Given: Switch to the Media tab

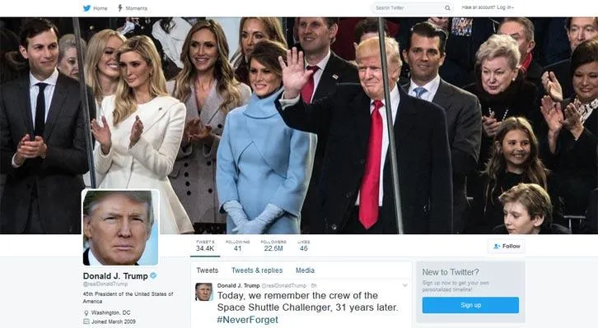Looking at the screenshot, I should (x=305, y=270).
